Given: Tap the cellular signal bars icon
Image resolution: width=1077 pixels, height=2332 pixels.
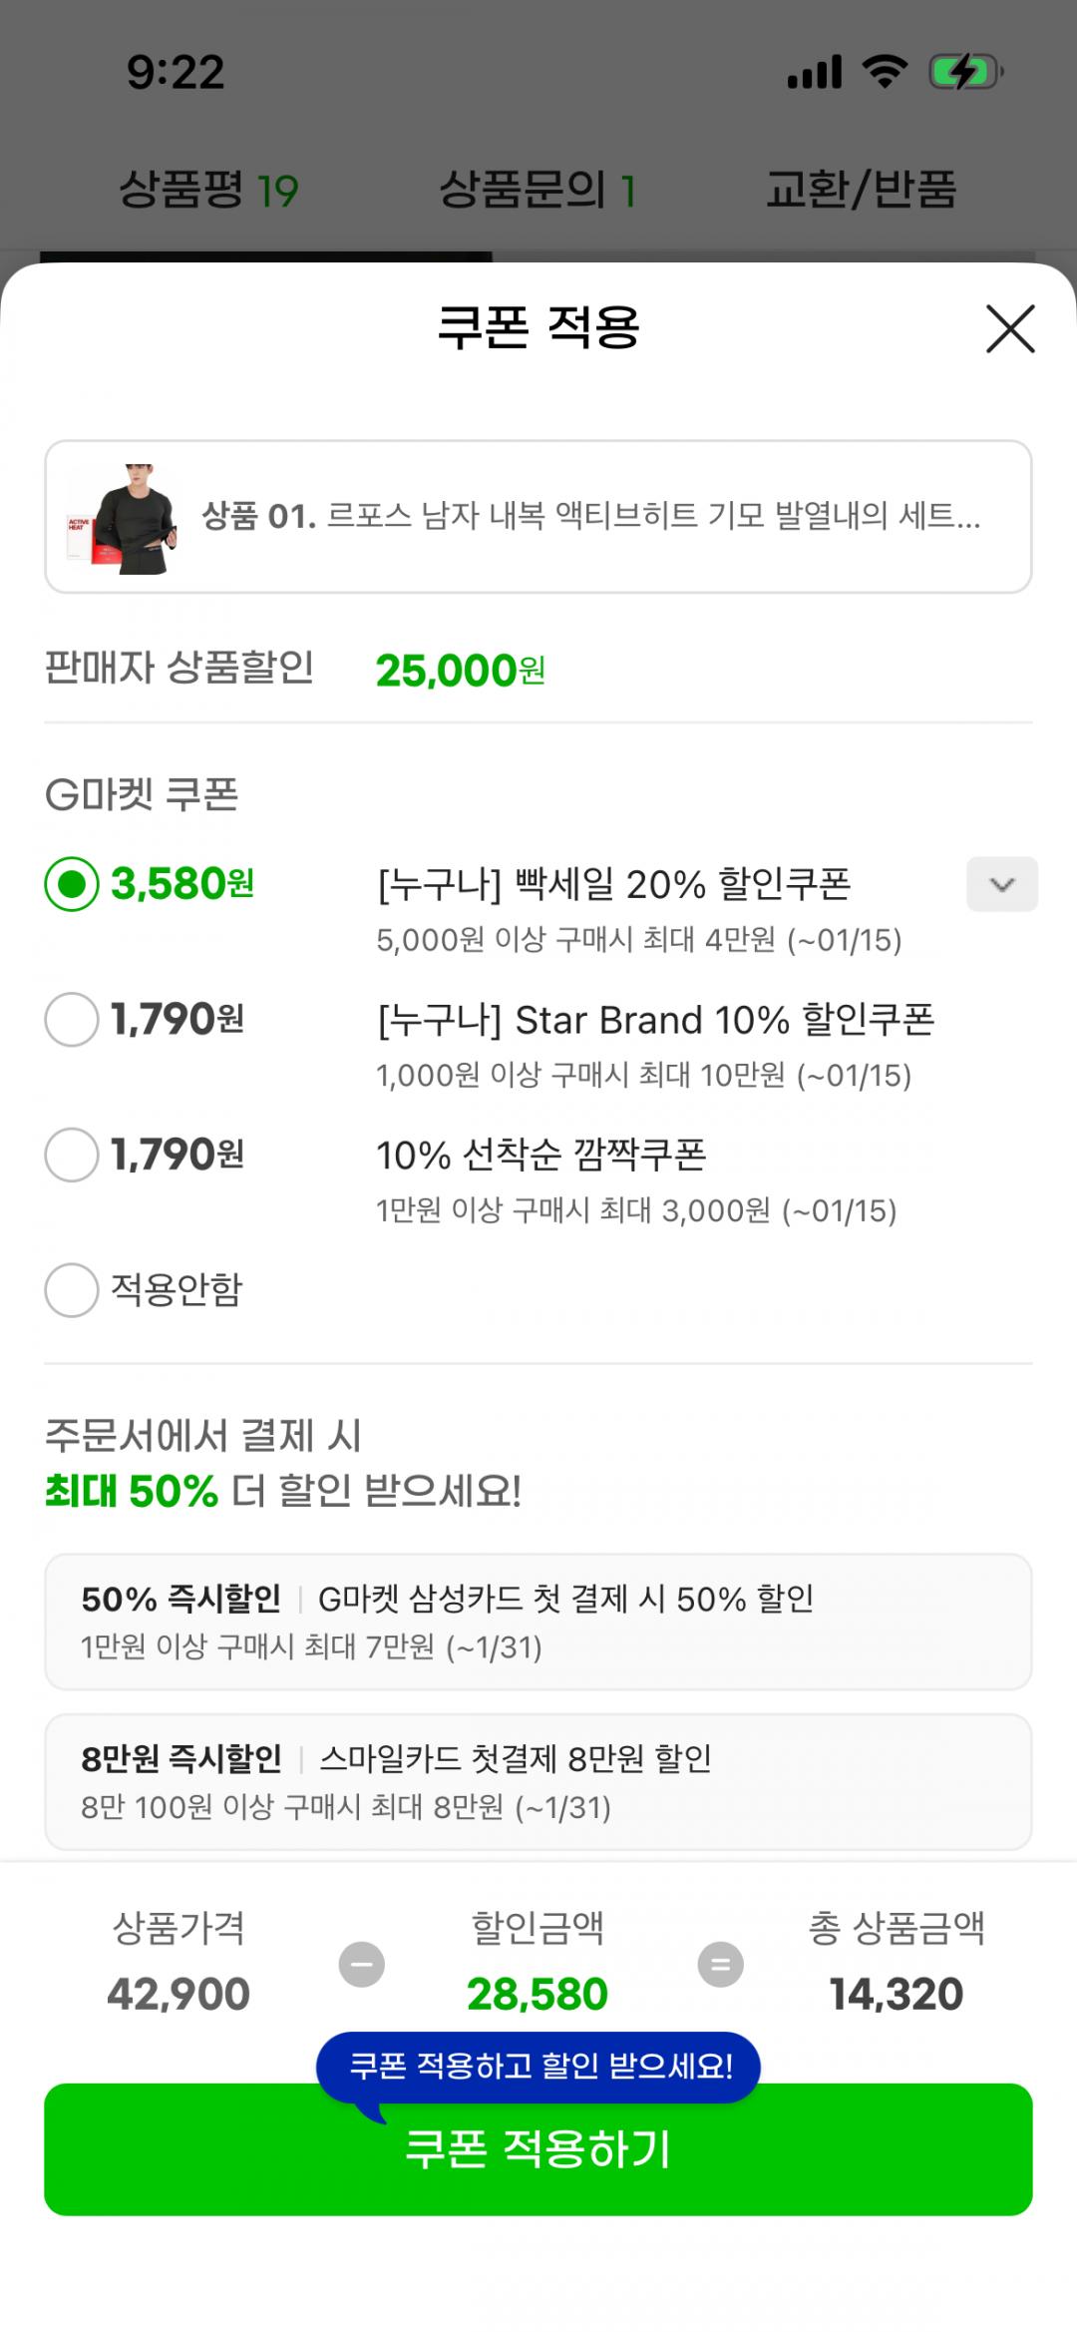Looking at the screenshot, I should (815, 72).
